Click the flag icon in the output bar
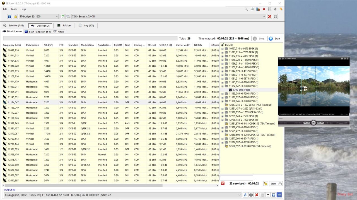Viewport: 357px width, 200px height. click(x=267, y=195)
